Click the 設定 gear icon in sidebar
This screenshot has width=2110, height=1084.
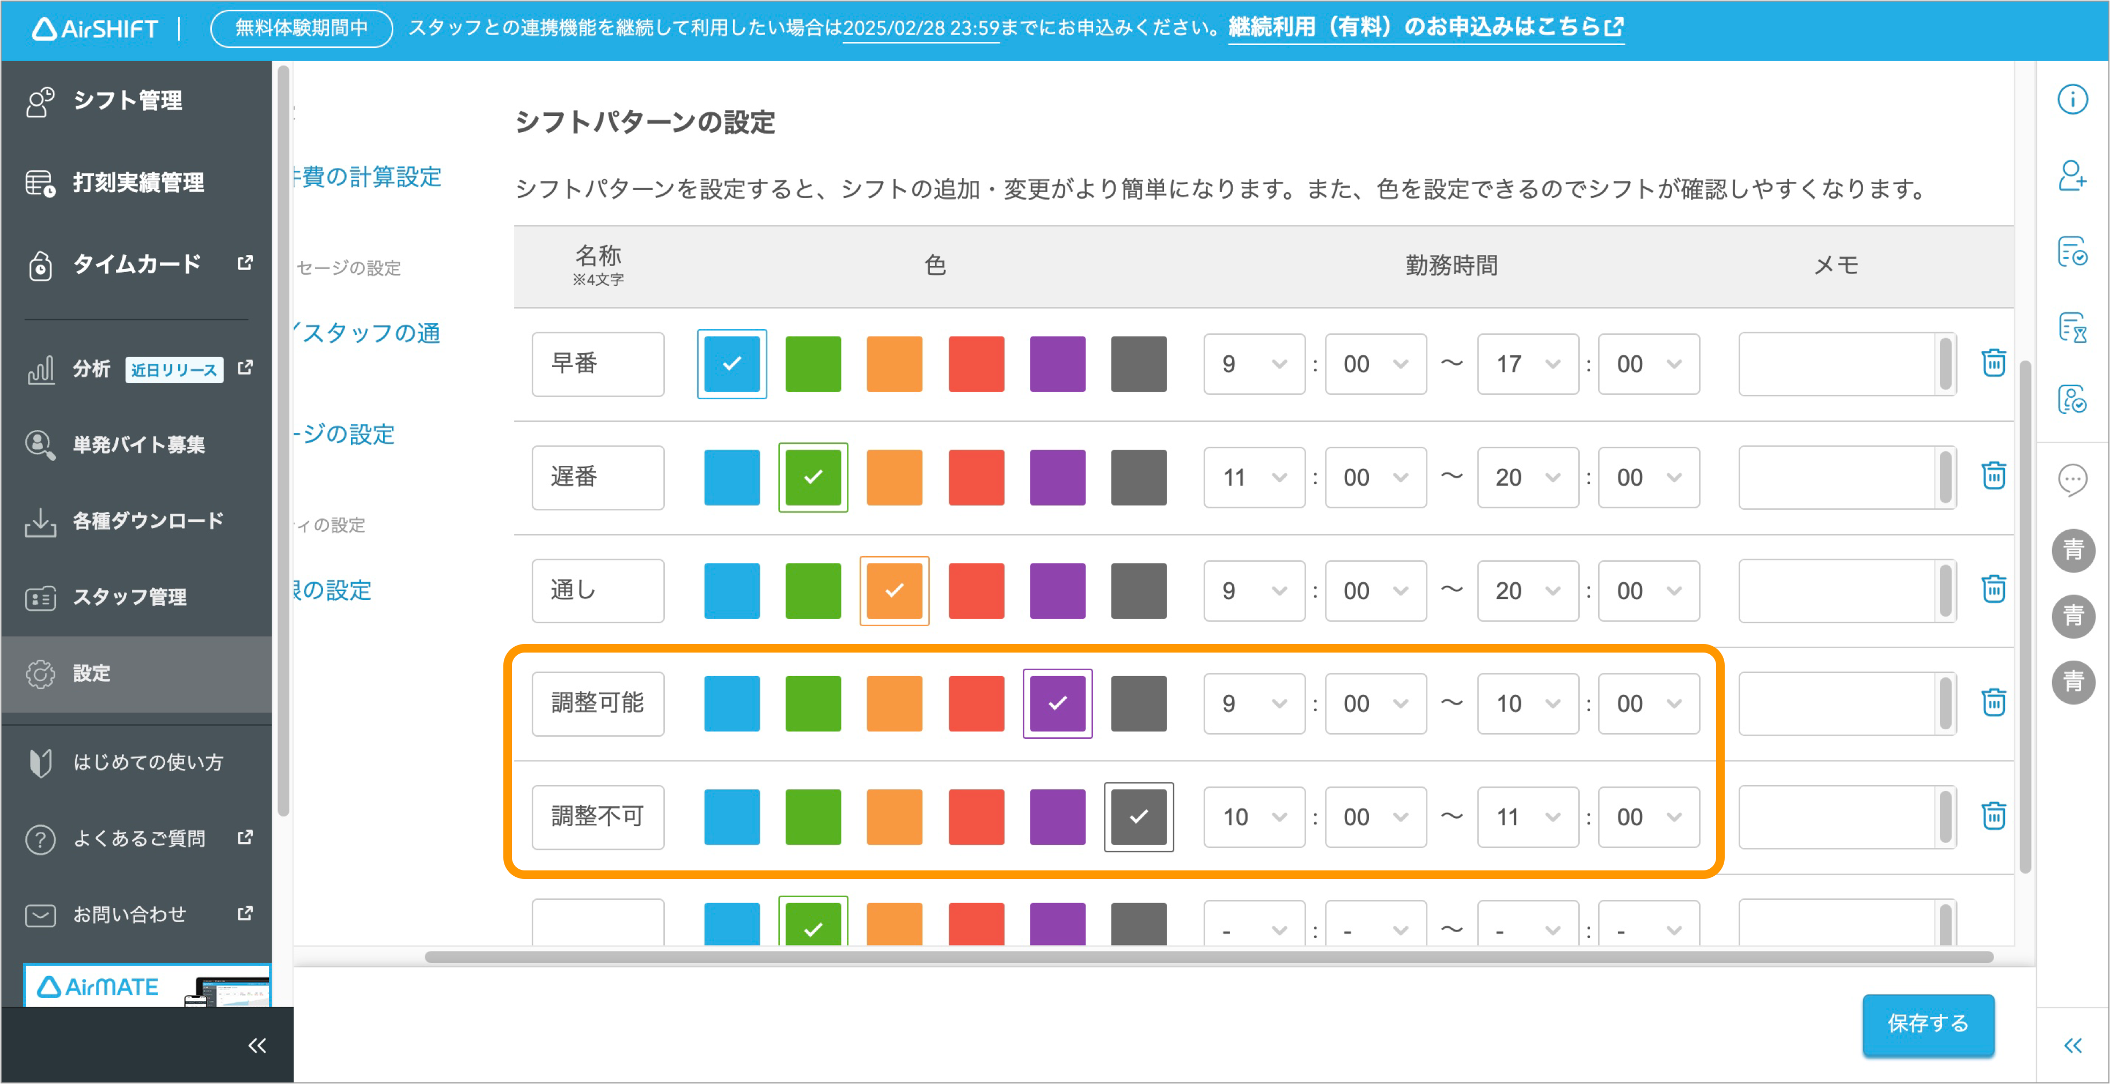40,675
